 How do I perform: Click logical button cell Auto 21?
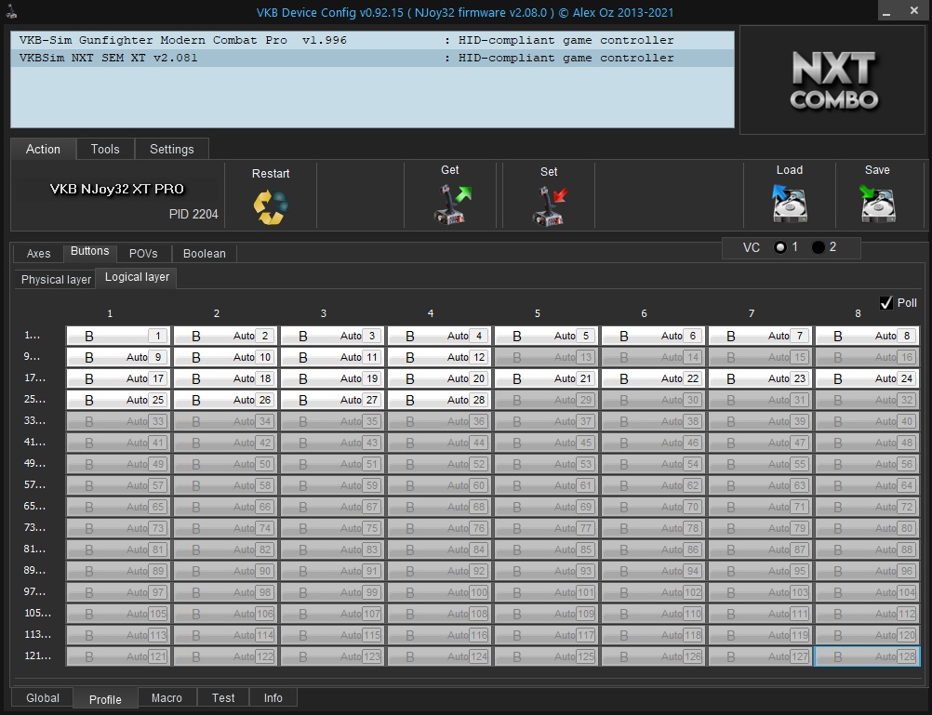pos(546,378)
